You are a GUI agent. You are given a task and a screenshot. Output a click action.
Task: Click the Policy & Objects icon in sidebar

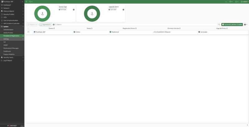[2, 11]
